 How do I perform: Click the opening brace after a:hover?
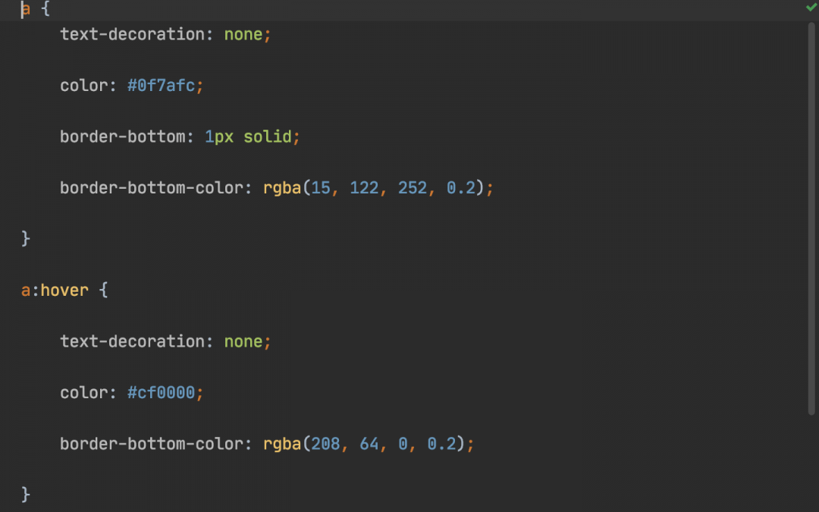[x=103, y=291]
